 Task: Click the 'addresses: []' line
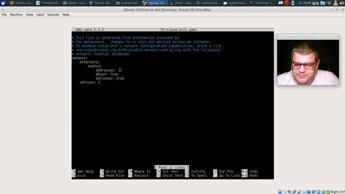(109, 70)
